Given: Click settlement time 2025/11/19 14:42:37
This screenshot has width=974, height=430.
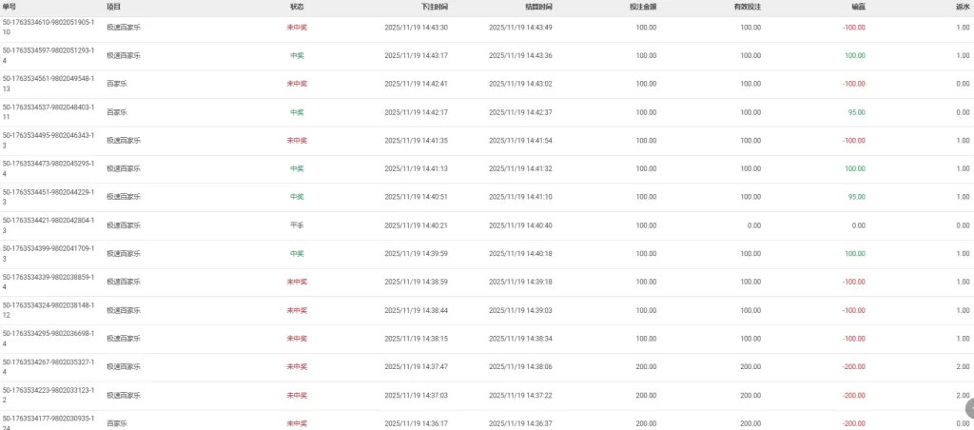Looking at the screenshot, I should [520, 112].
